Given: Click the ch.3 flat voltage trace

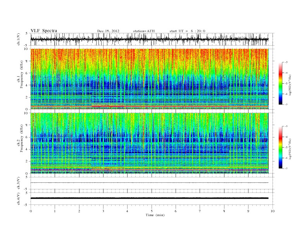Looking at the screenshot, I should [x=149, y=183].
